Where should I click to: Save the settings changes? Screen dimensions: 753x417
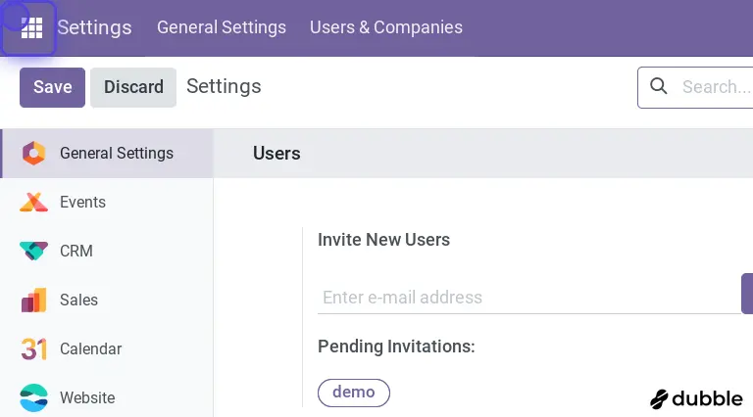[53, 87]
